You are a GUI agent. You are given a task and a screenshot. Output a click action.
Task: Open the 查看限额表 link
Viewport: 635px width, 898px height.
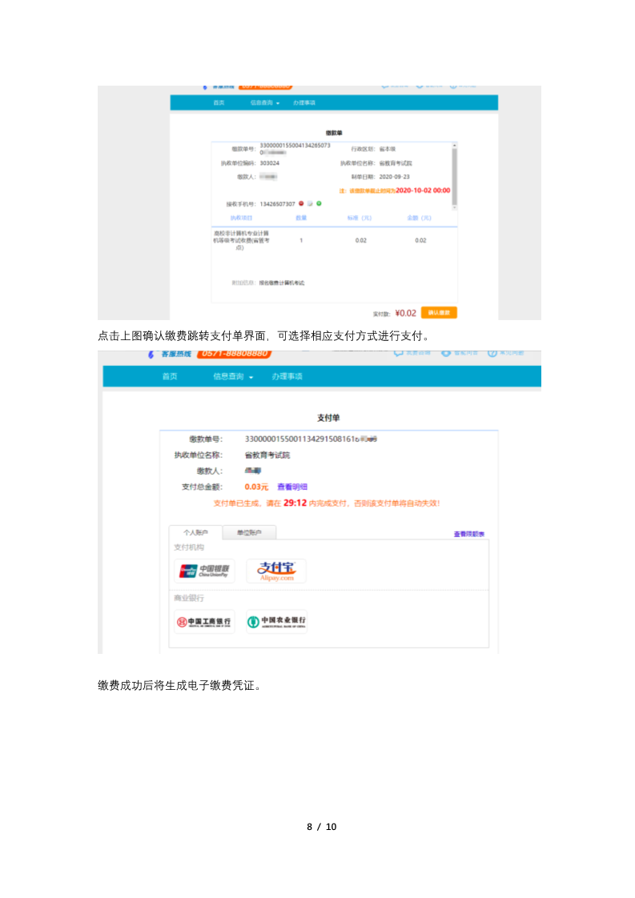pos(469,534)
